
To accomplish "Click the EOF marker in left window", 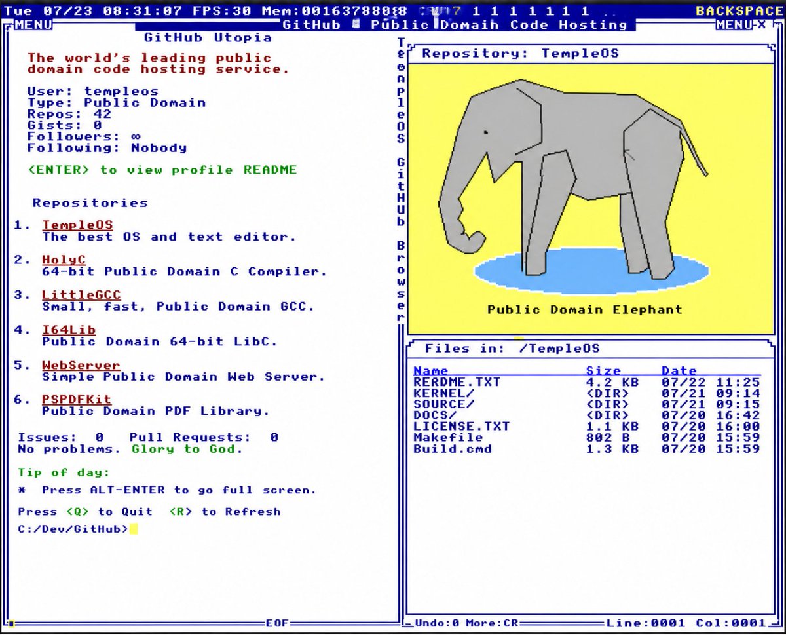I will click(278, 623).
